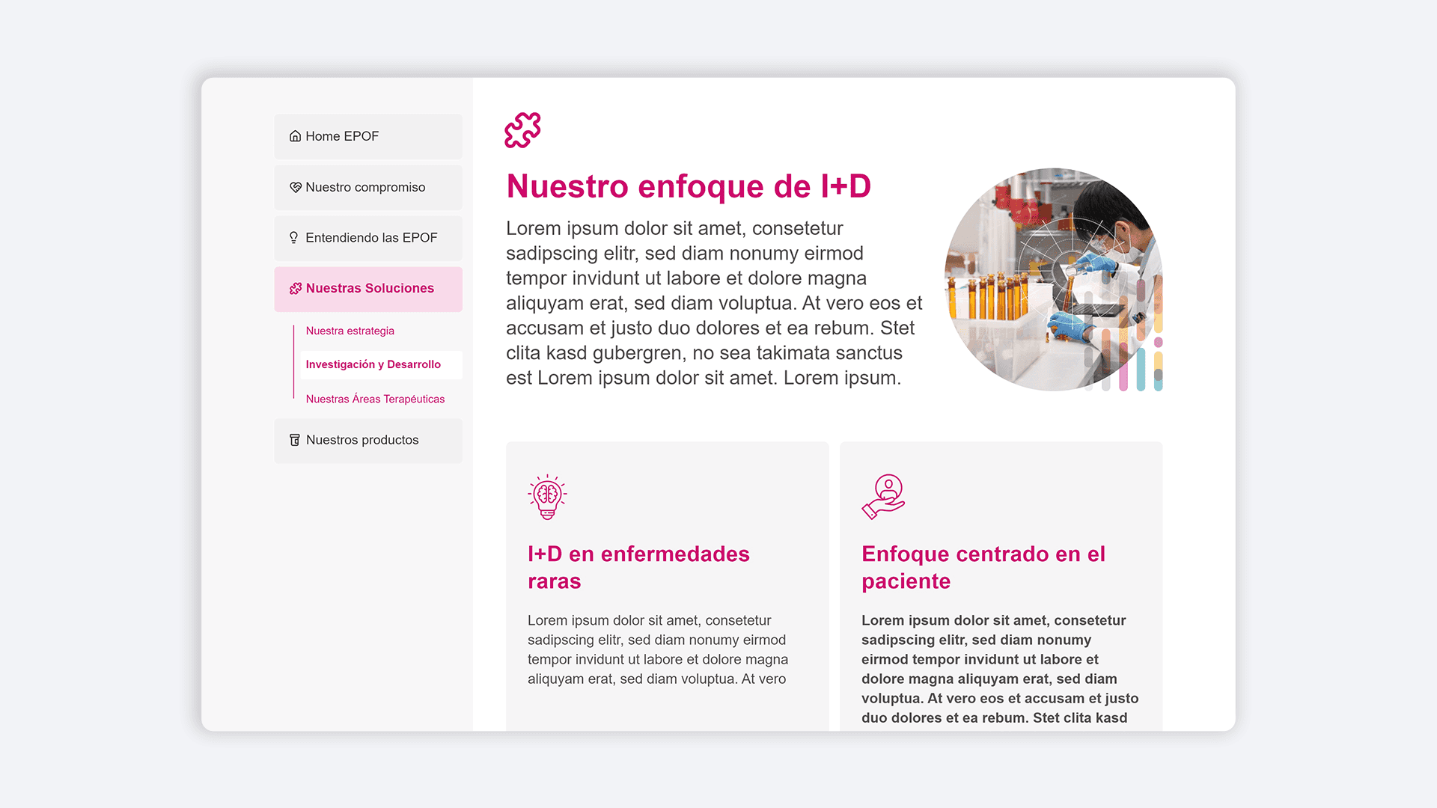Open the Nuestro compromiso section
1437x808 pixels.
365,187
